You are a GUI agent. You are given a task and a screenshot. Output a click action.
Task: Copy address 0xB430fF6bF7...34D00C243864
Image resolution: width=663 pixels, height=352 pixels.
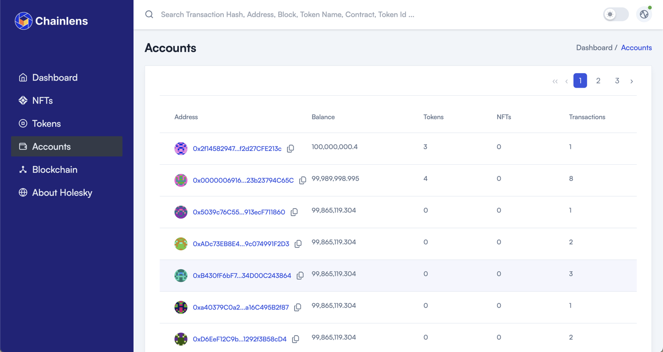click(300, 275)
